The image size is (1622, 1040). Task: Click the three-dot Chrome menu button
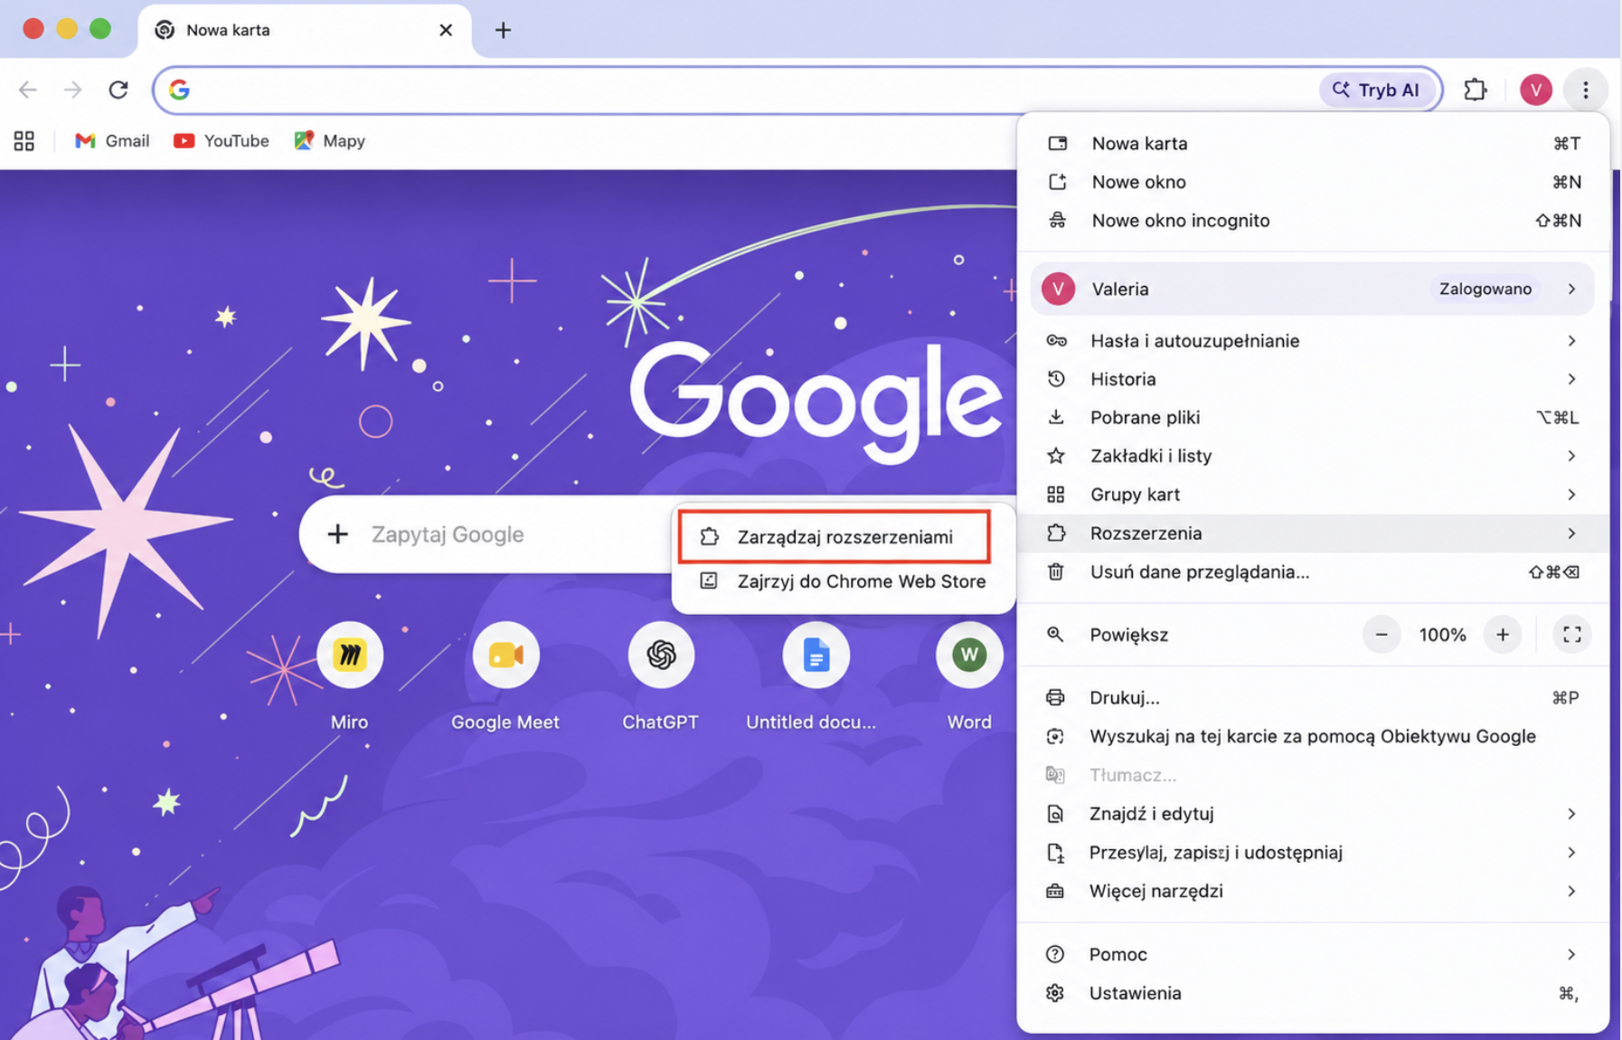(x=1585, y=90)
